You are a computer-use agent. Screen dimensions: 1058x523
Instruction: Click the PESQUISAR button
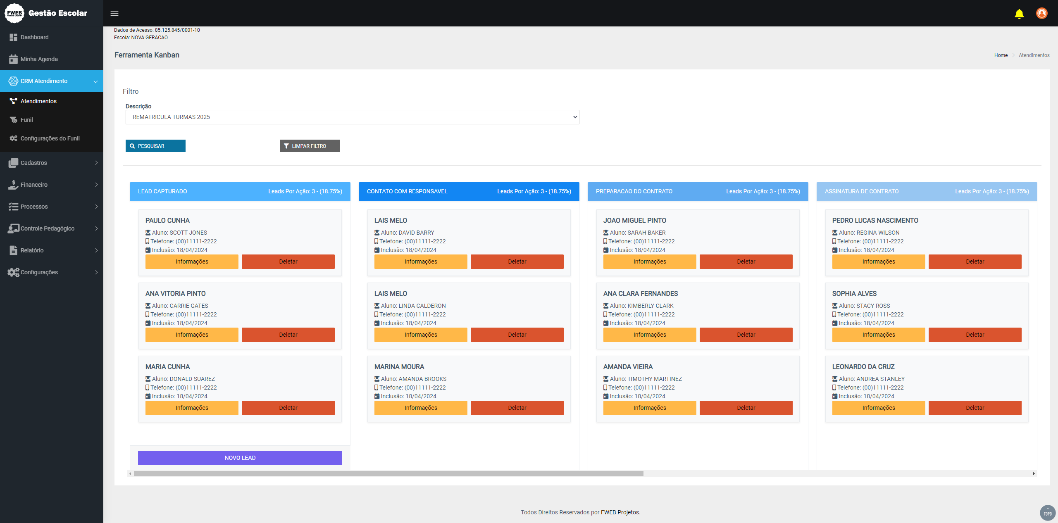(x=155, y=146)
